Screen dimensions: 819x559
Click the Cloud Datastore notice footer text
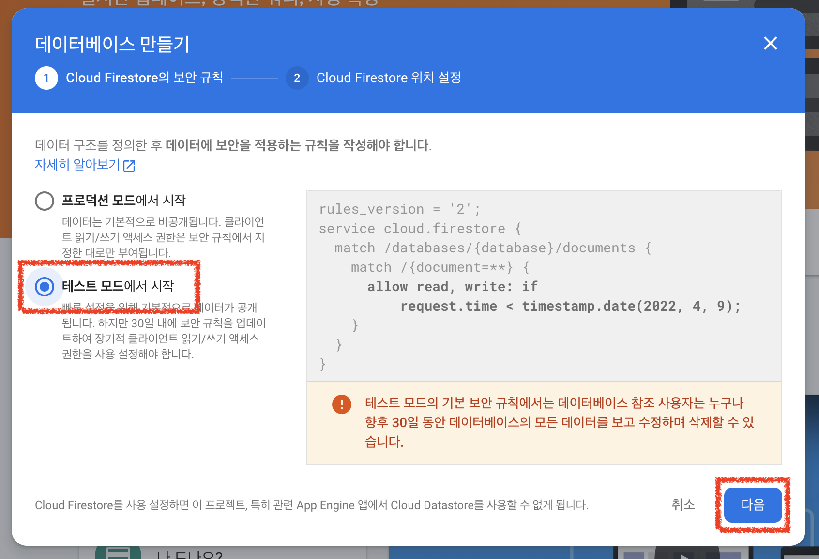312,505
